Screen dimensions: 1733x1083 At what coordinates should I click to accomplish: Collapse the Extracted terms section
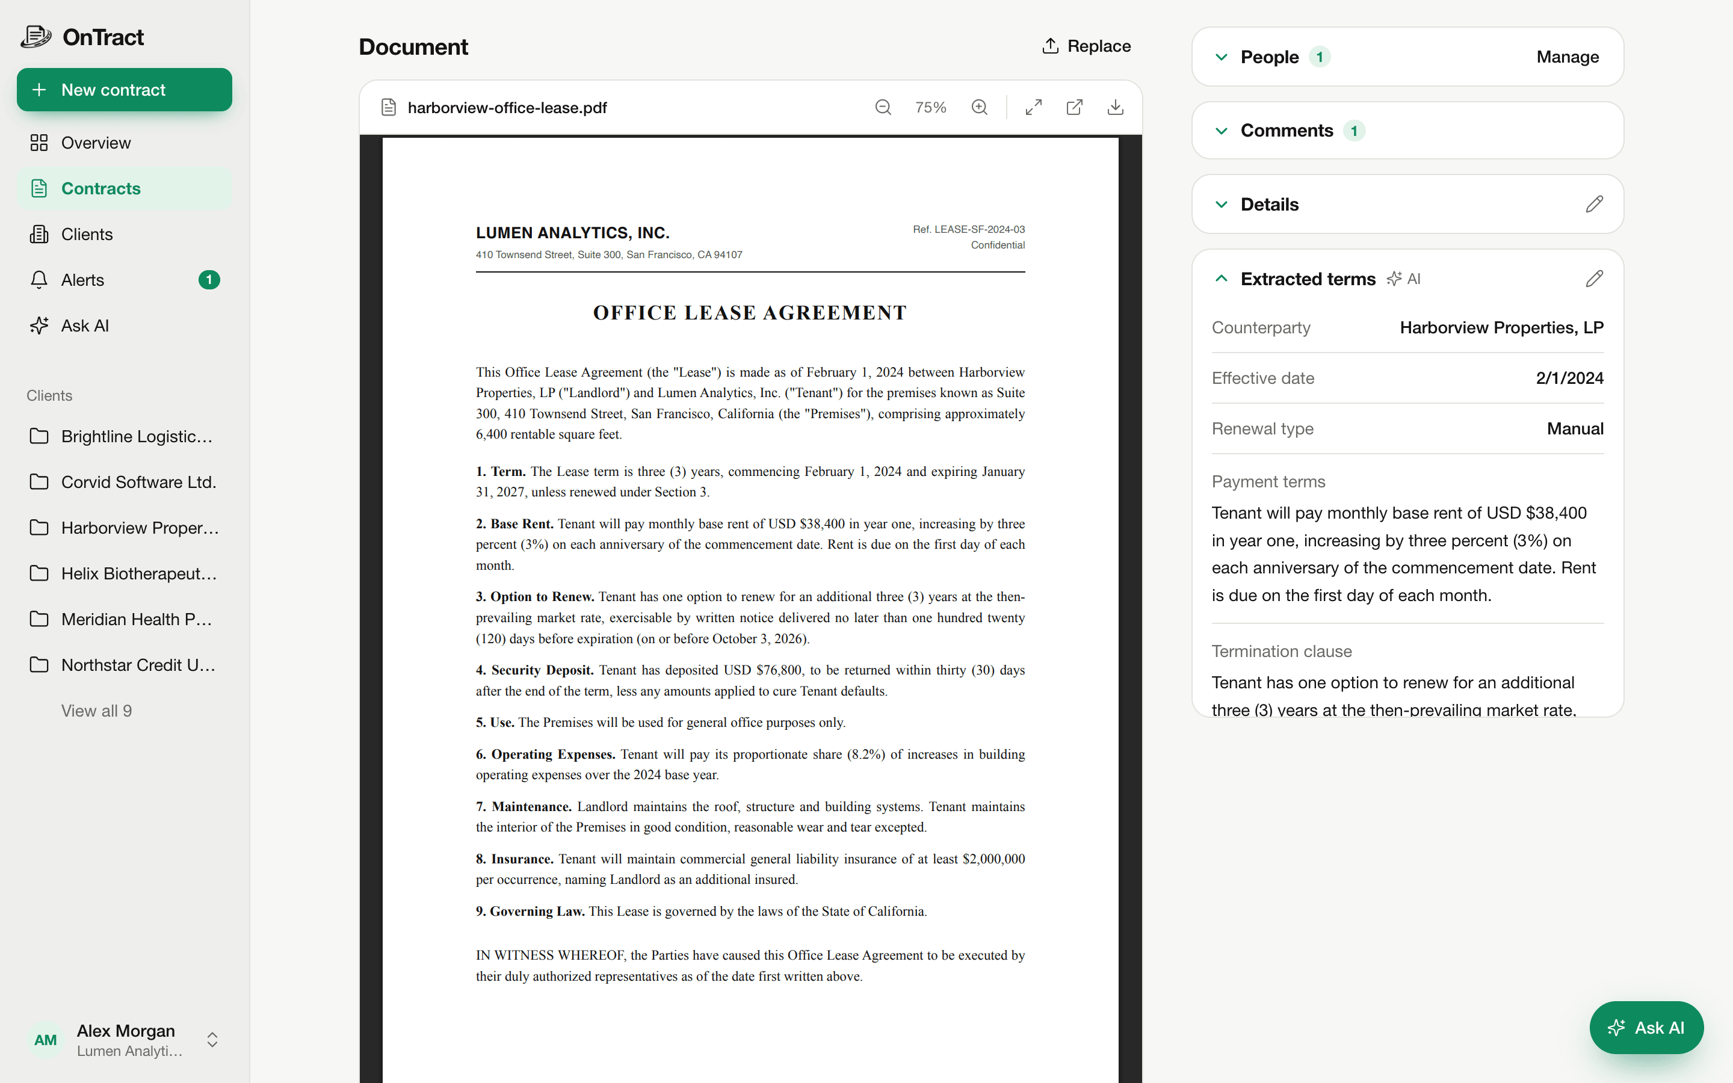coord(1222,279)
